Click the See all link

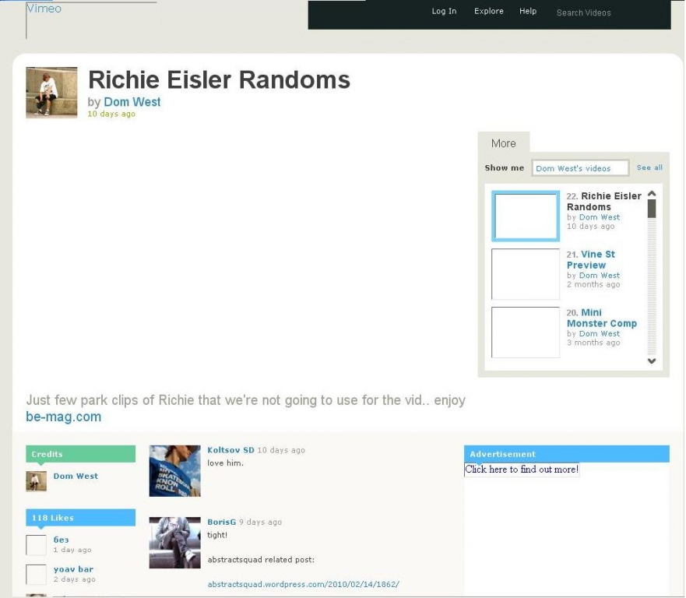click(x=649, y=167)
